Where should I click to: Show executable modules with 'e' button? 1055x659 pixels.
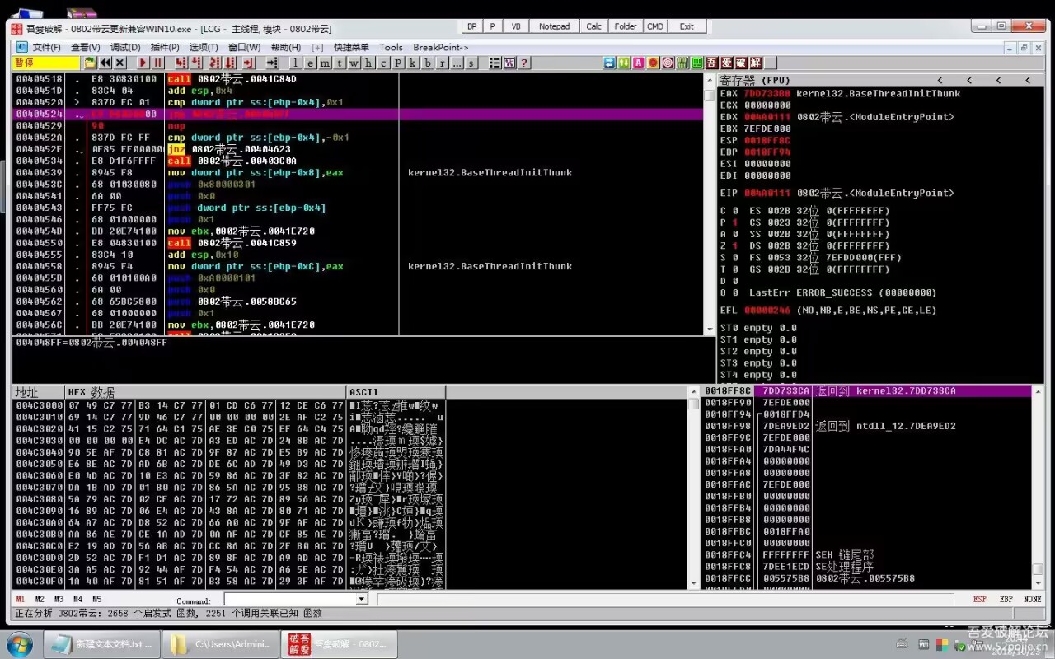tap(310, 63)
